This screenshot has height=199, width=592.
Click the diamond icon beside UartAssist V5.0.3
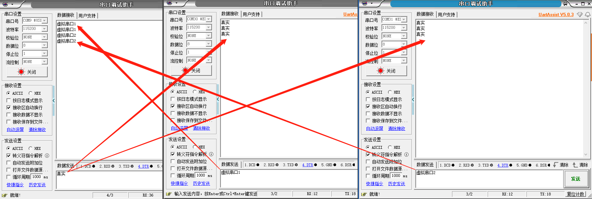click(x=580, y=15)
